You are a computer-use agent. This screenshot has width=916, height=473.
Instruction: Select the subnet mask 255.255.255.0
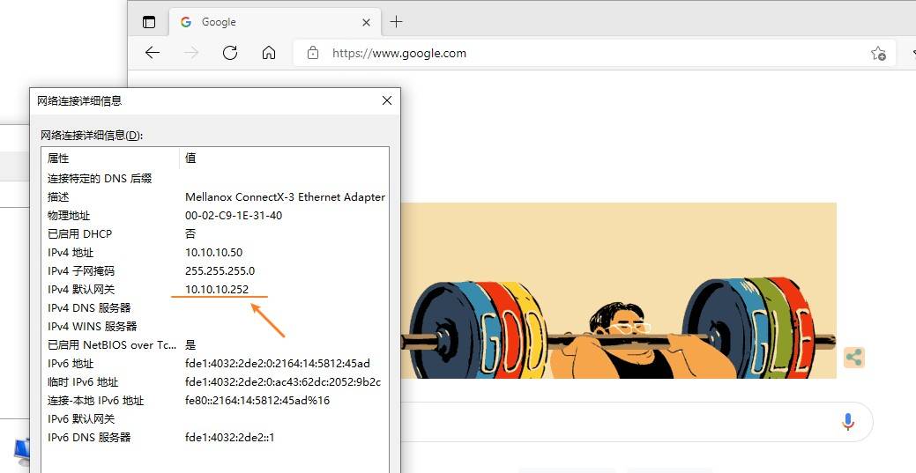[220, 271]
